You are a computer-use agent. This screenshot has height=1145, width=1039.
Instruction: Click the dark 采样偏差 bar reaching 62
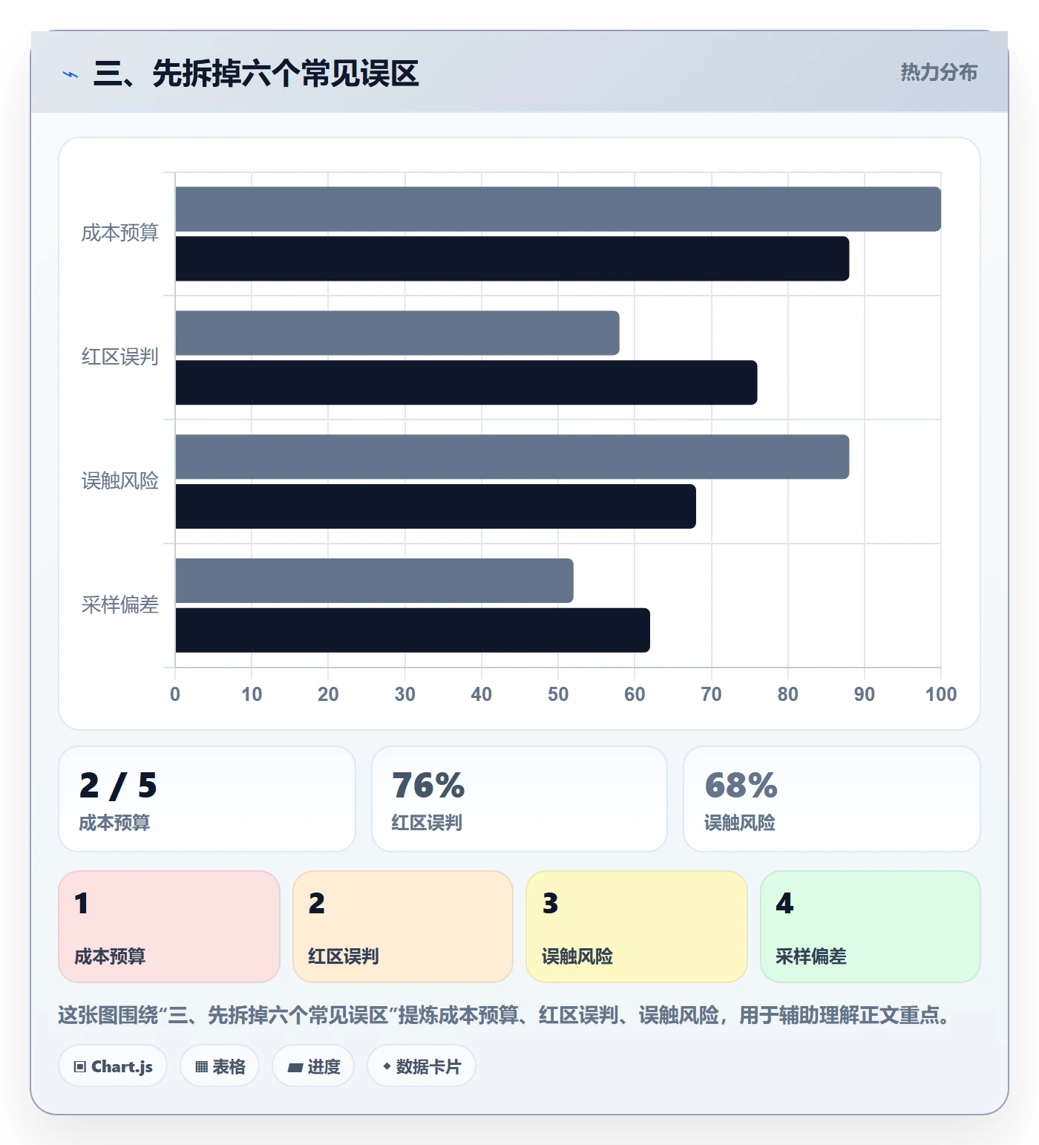pyautogui.click(x=413, y=631)
